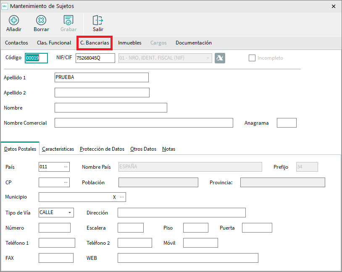Click the Apellido 2 input field
Image resolution: width=342 pixels, height=272 pixels.
pos(102,92)
